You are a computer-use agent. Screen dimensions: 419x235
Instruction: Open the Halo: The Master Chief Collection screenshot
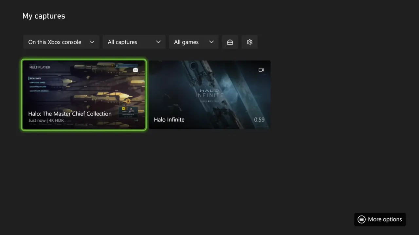click(x=84, y=95)
